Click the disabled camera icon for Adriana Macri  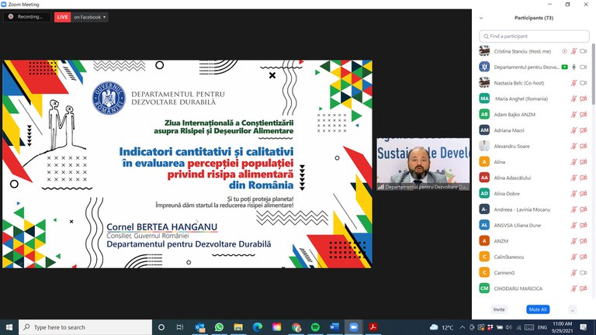click(584, 130)
